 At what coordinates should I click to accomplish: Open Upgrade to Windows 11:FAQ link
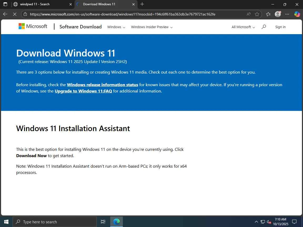tap(83, 91)
